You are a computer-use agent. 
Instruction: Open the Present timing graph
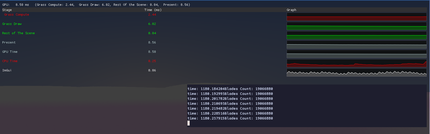pyautogui.click(x=357, y=45)
